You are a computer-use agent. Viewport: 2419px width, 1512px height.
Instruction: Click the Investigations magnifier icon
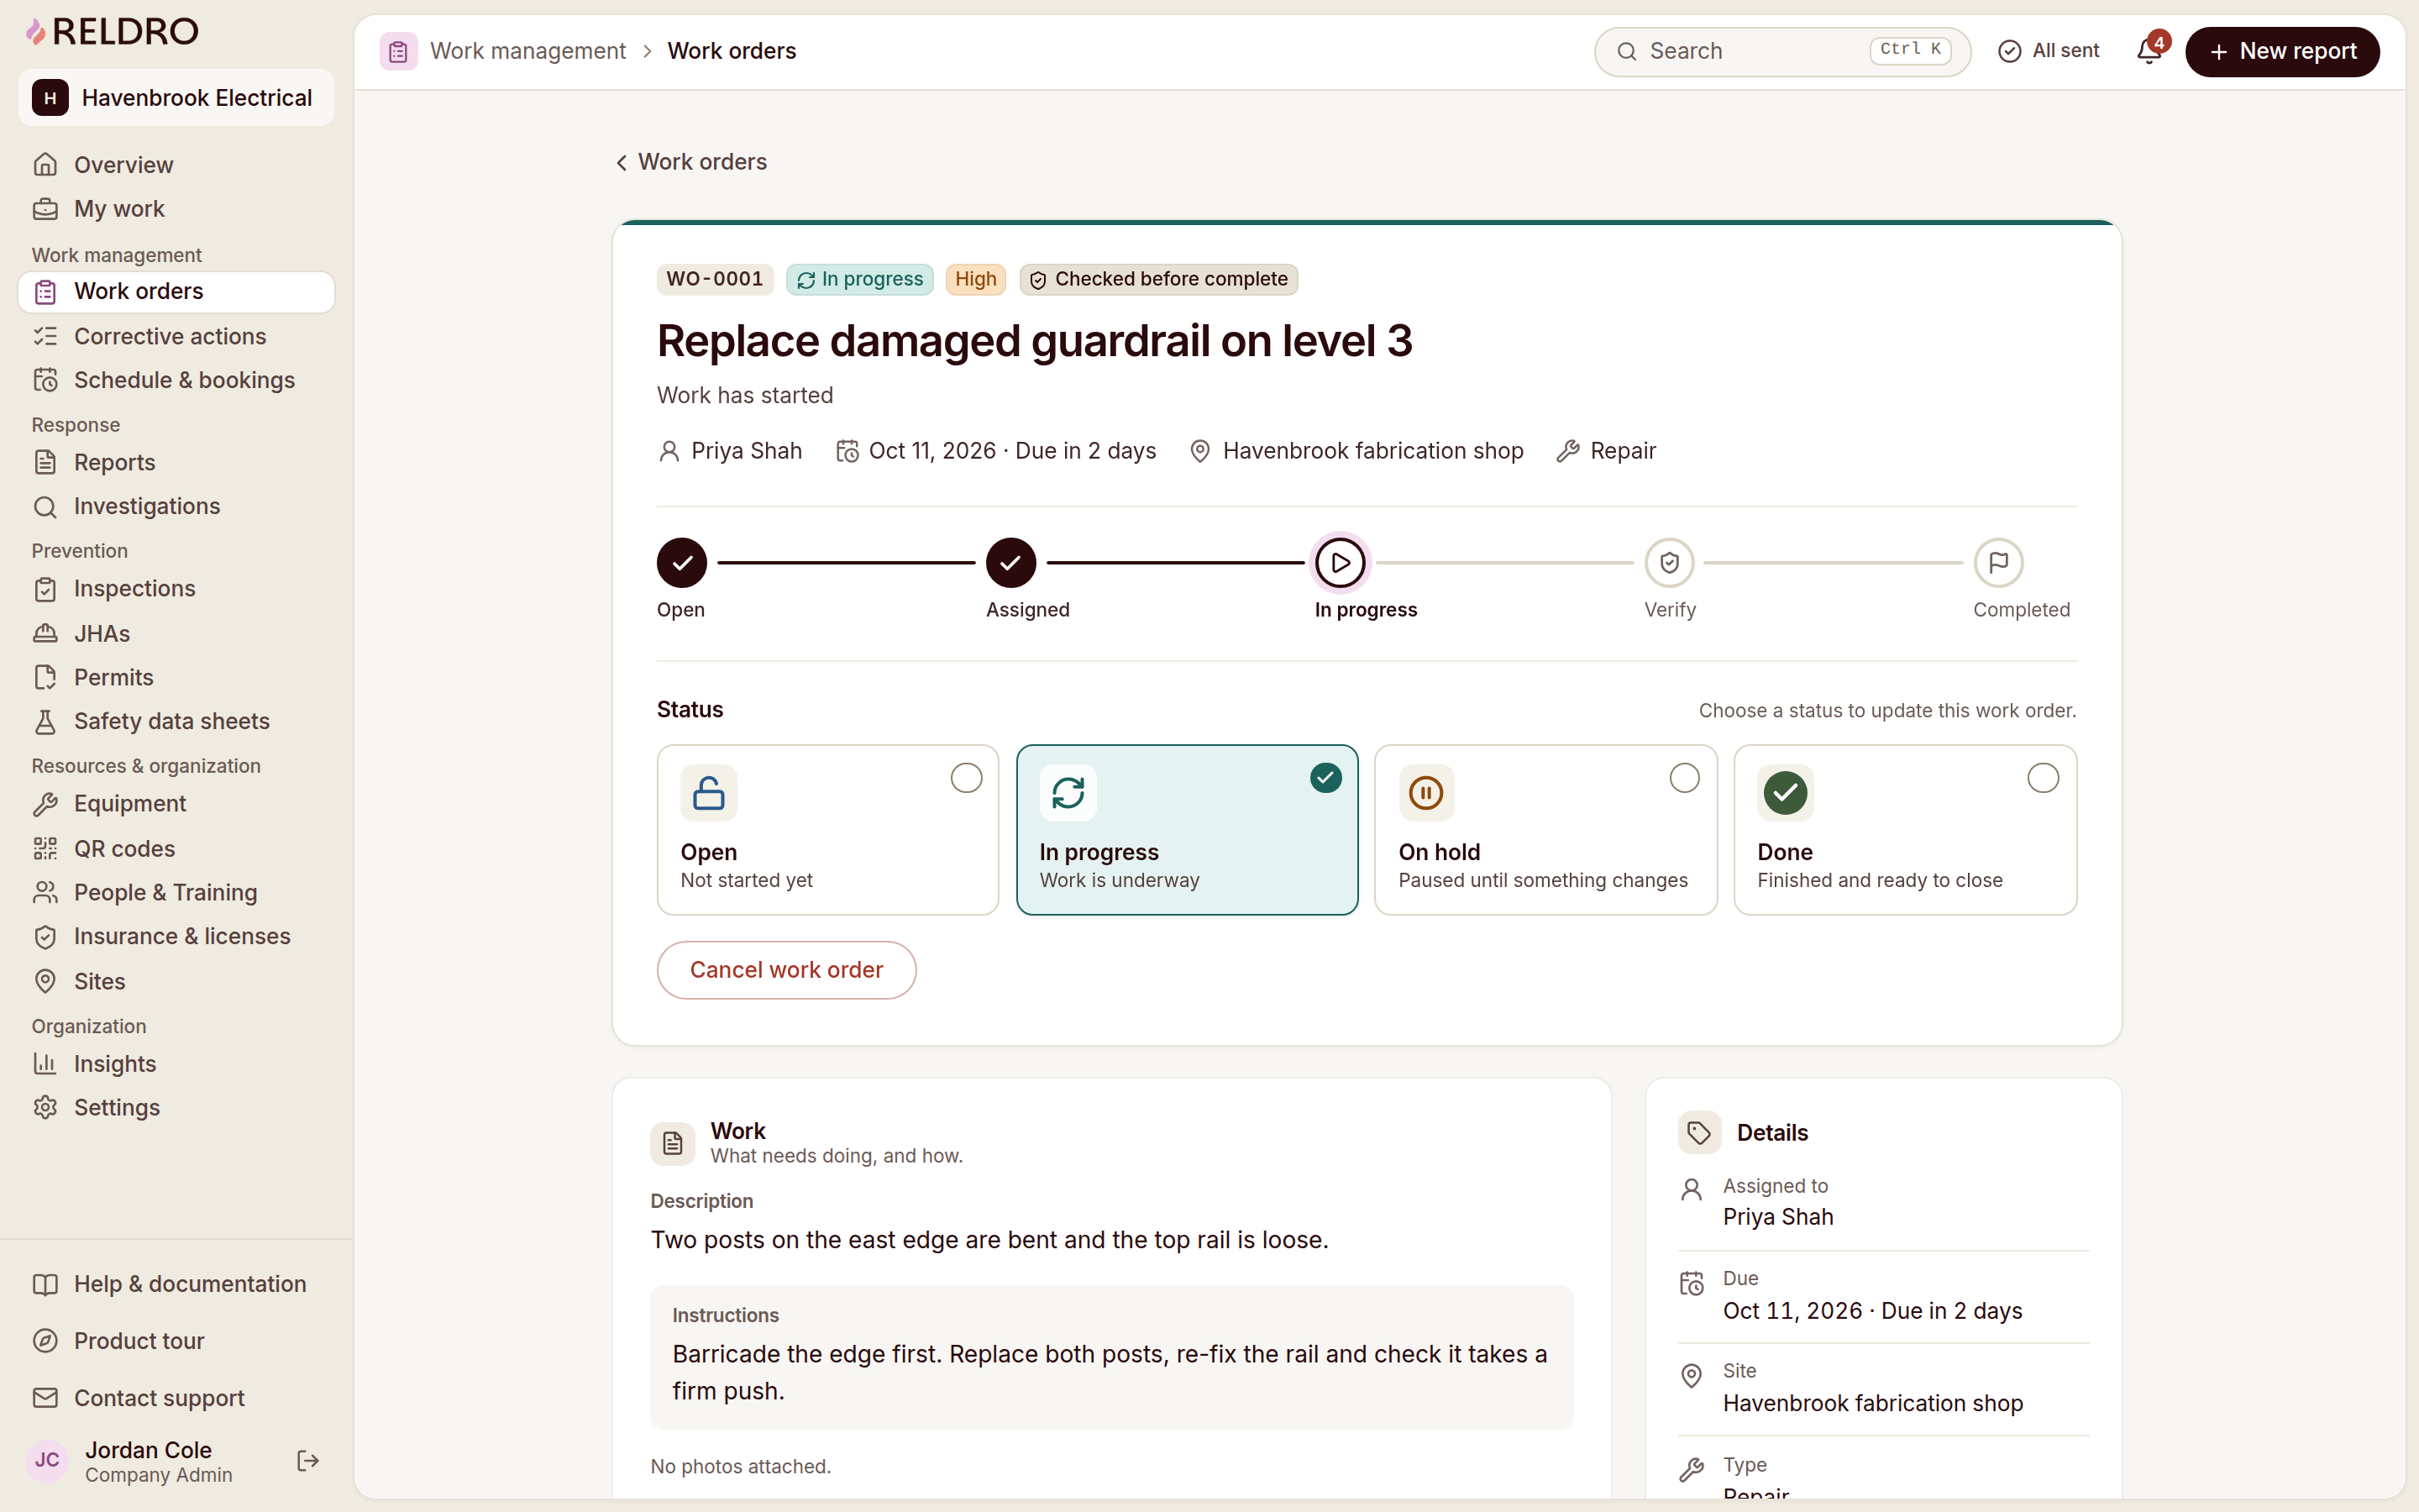point(45,507)
